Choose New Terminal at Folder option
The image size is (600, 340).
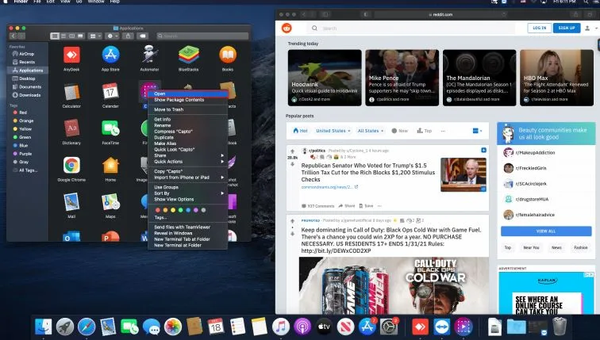pyautogui.click(x=188, y=245)
